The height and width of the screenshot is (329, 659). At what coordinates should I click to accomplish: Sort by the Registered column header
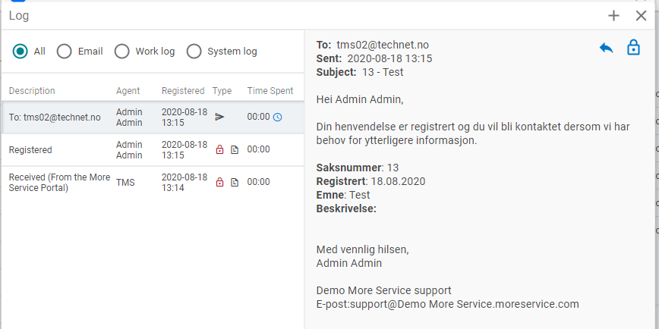point(183,91)
